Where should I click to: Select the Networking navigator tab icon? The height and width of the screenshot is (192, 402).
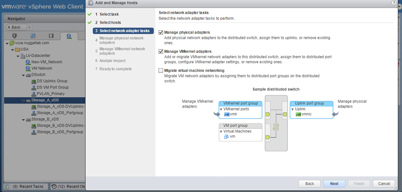[69, 36]
